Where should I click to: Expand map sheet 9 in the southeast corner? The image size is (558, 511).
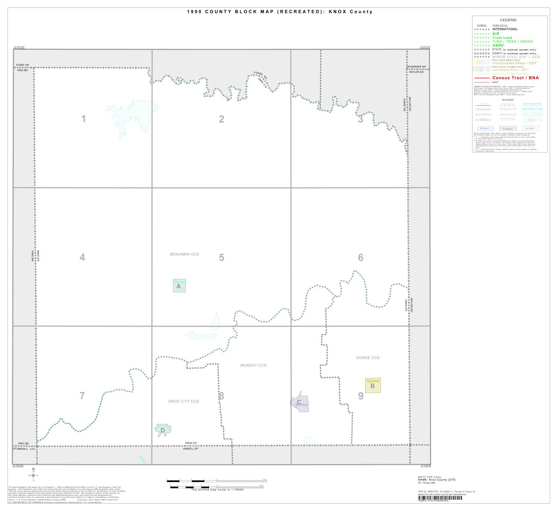pos(360,396)
